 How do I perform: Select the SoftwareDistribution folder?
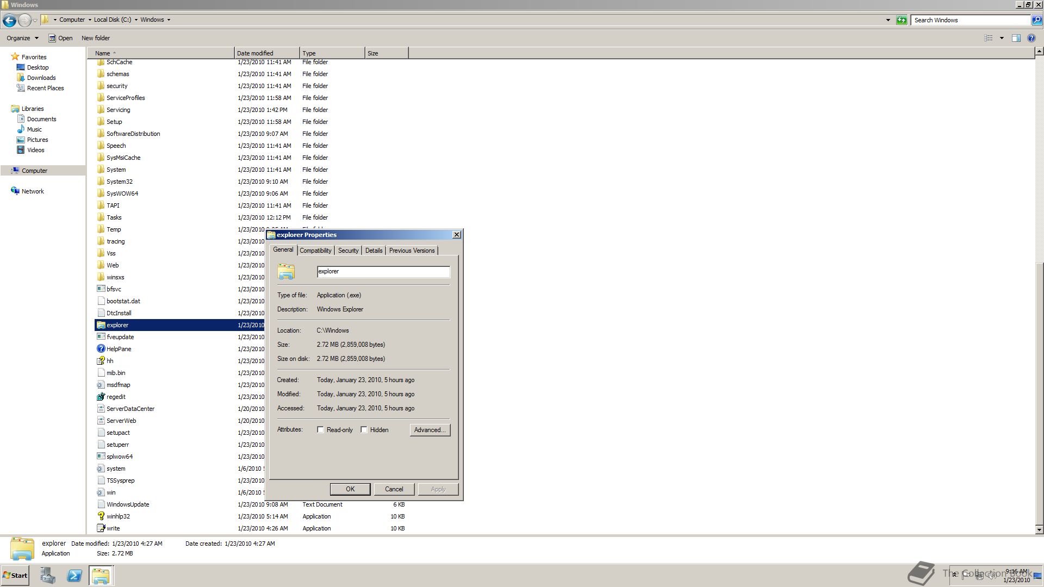(133, 134)
